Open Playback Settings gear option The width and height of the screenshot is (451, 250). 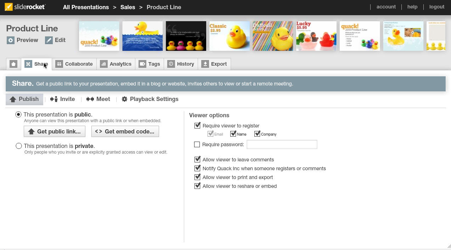pos(125,99)
